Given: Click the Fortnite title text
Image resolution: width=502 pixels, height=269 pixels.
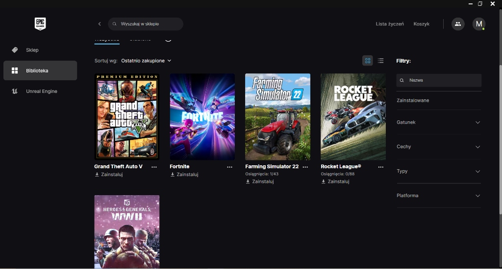Looking at the screenshot, I should click(x=179, y=166).
